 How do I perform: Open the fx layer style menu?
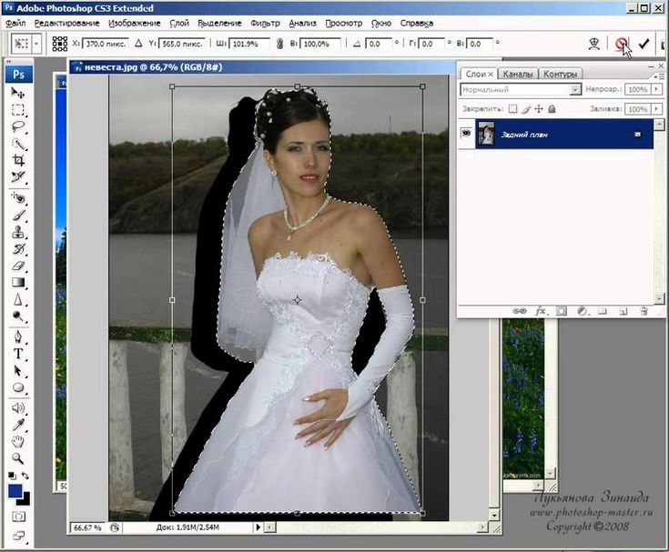click(x=541, y=312)
